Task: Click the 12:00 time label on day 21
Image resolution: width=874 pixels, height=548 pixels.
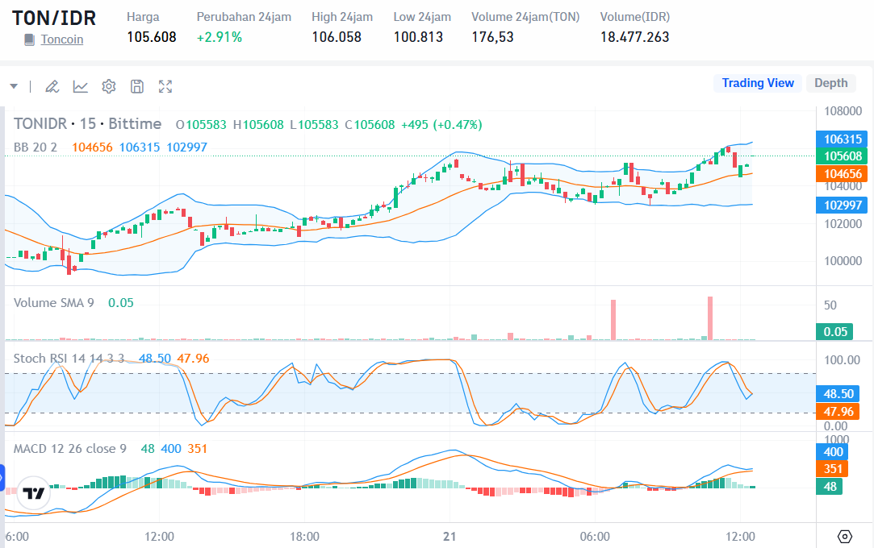Action: click(x=740, y=537)
